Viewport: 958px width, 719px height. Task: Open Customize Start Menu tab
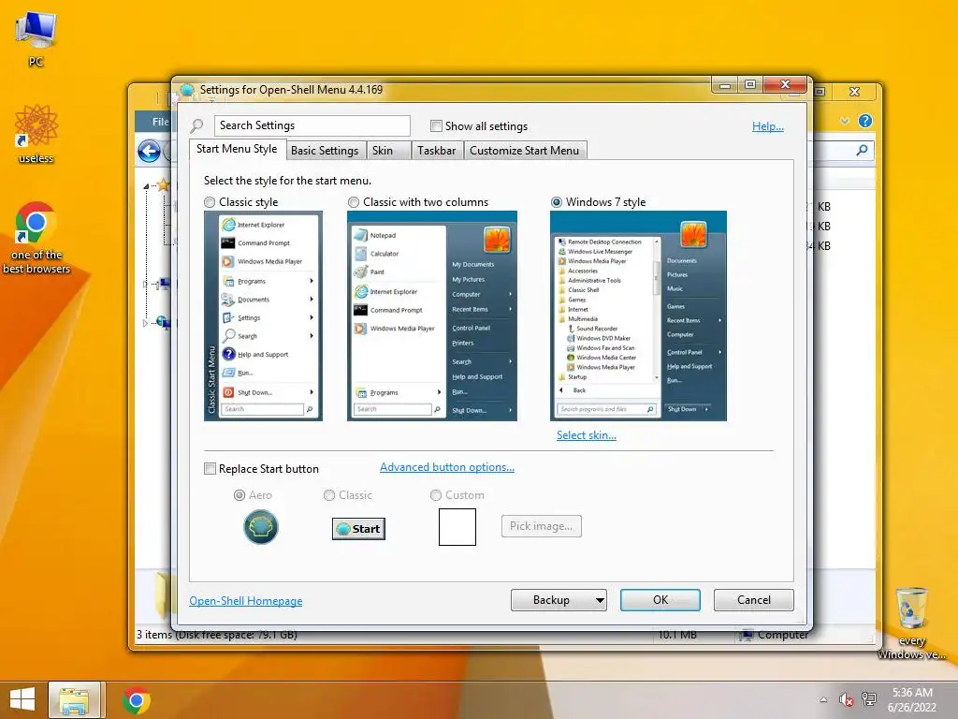pyautogui.click(x=524, y=151)
